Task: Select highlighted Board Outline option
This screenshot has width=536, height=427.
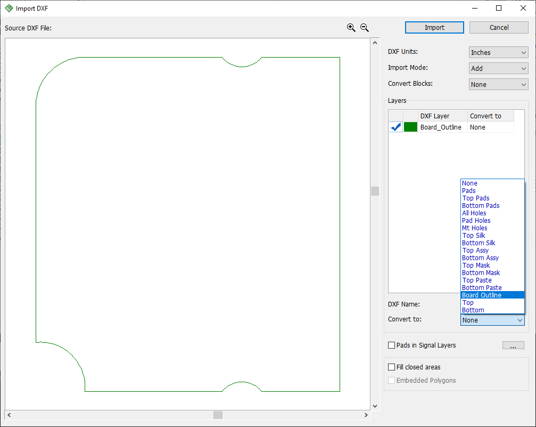Action: pyautogui.click(x=492, y=295)
